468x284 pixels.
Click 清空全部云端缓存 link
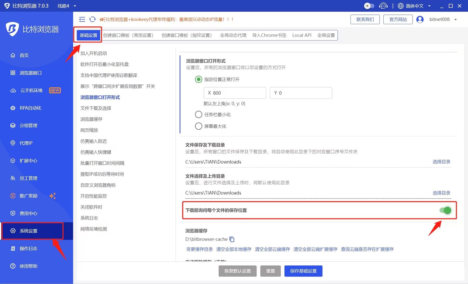[272, 249]
